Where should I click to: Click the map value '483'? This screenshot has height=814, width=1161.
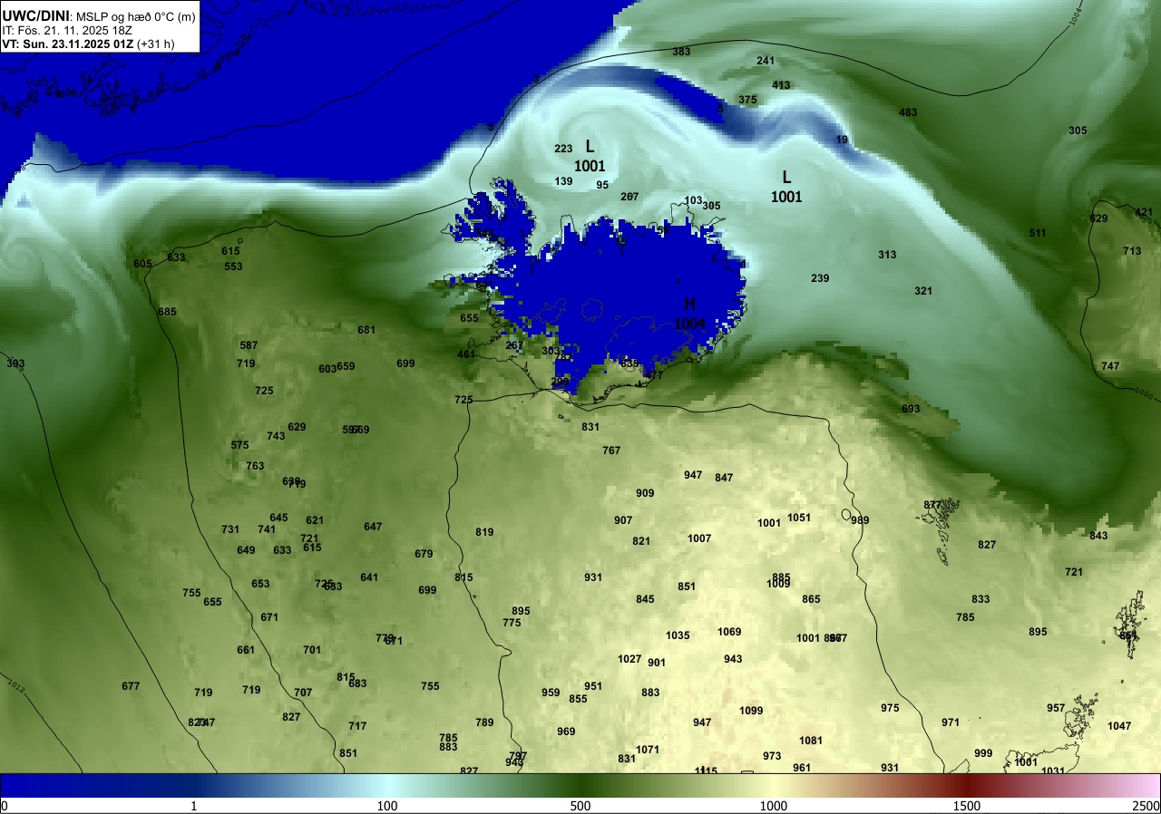pos(908,112)
